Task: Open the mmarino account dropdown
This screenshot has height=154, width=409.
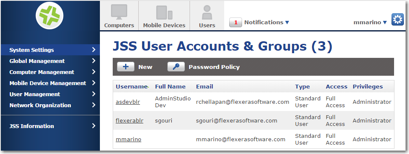Action: pos(370,22)
